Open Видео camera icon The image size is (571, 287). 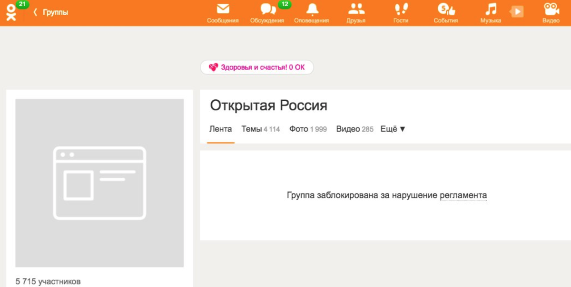(551, 9)
